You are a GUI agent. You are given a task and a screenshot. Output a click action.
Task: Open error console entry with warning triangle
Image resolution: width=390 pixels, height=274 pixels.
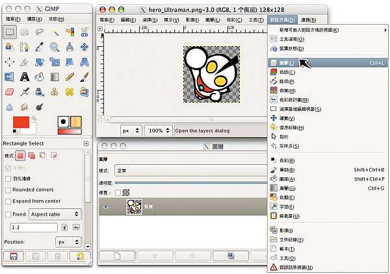point(328,268)
